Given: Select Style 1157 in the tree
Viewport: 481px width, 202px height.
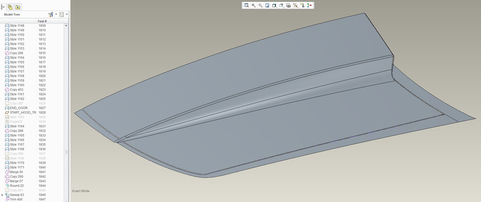Looking at the screenshot, I should pyautogui.click(x=17, y=71).
